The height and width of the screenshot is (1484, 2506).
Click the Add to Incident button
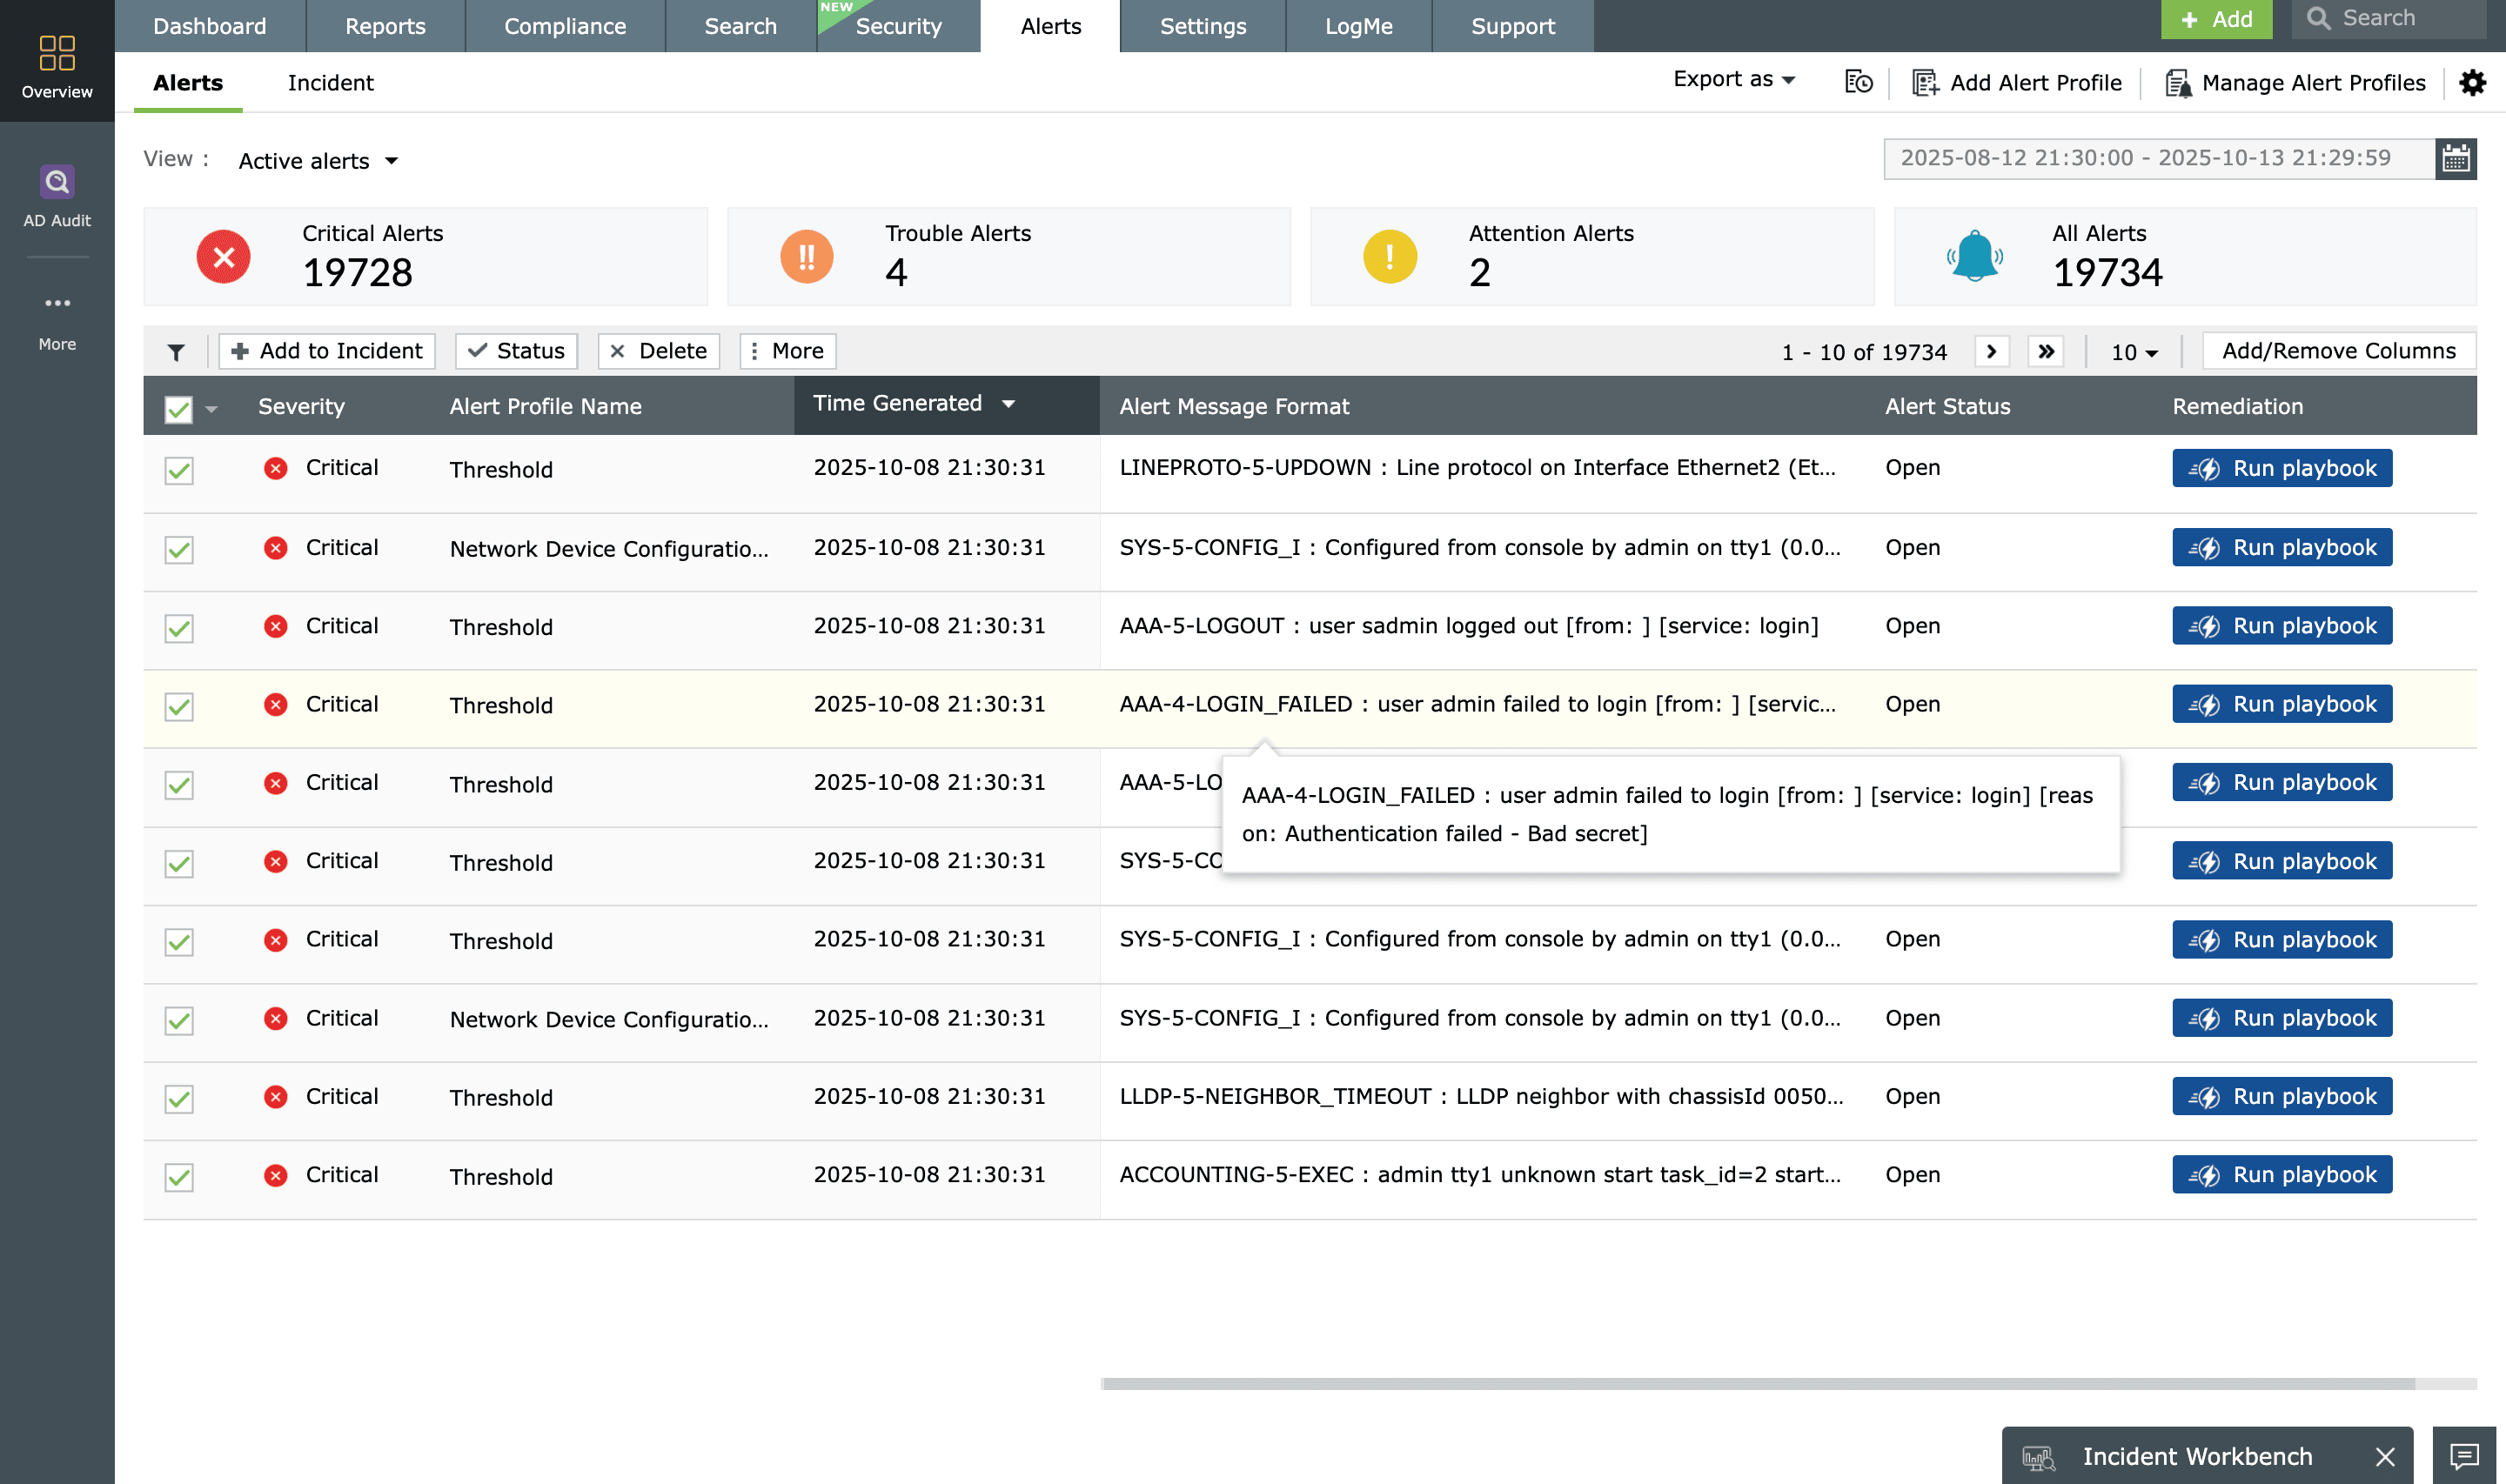point(327,352)
